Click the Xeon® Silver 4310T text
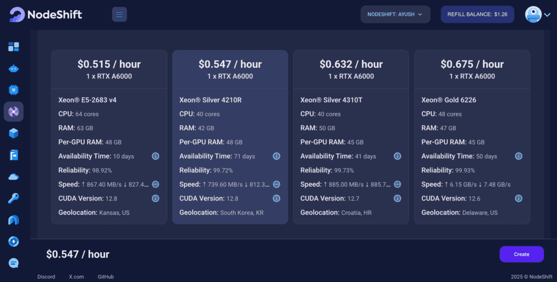 pyautogui.click(x=331, y=100)
